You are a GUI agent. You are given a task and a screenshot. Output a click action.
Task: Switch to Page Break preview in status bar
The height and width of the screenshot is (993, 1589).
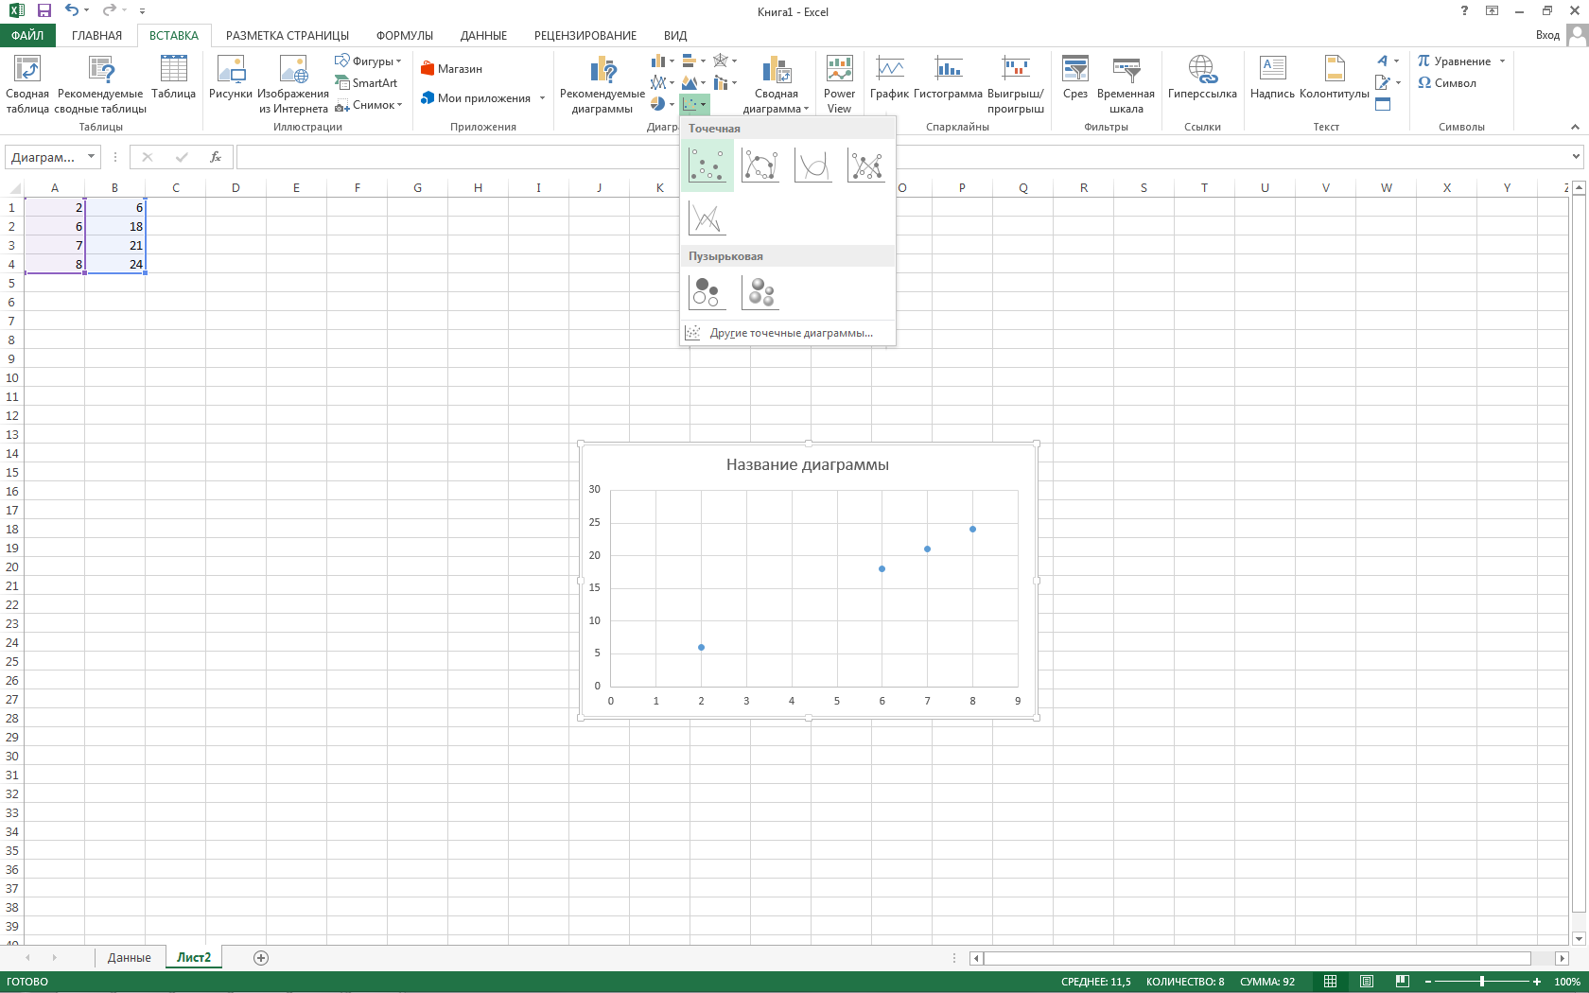[x=1402, y=982]
